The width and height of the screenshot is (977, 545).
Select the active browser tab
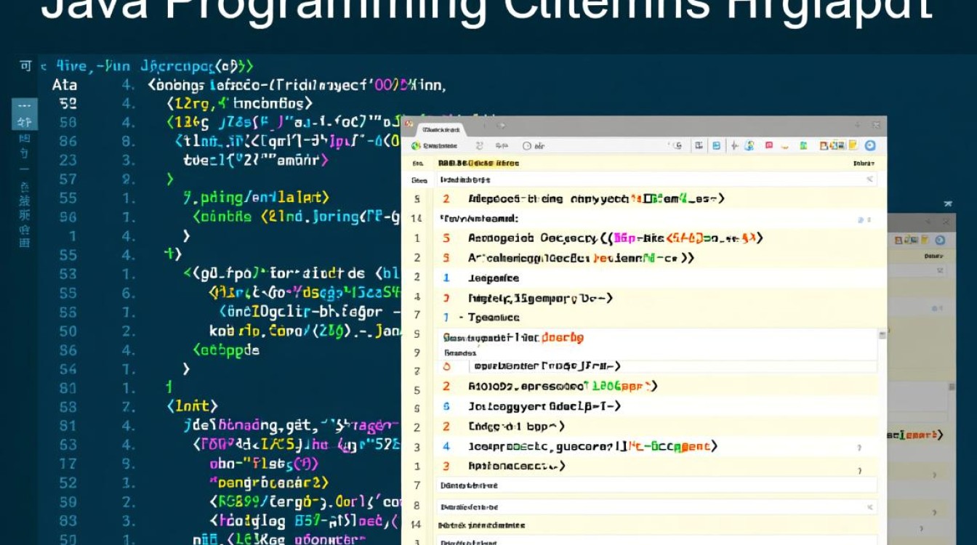click(443, 129)
